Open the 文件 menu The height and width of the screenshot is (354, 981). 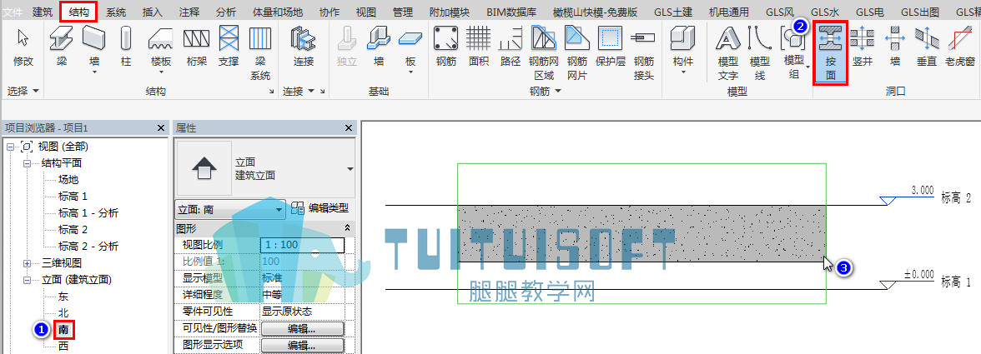pyautogui.click(x=13, y=12)
